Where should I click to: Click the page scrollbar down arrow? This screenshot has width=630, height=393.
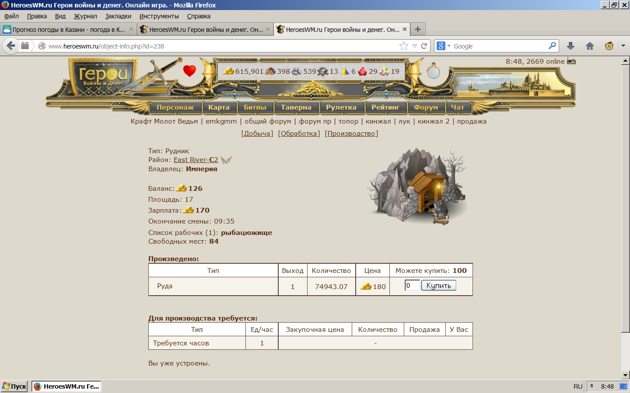tap(625, 375)
